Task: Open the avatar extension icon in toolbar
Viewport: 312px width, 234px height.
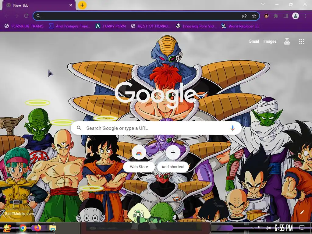Action: click(x=266, y=16)
